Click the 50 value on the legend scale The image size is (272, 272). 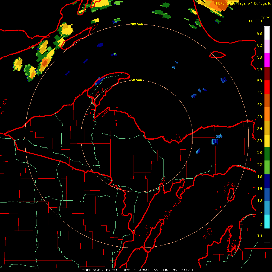260,81
